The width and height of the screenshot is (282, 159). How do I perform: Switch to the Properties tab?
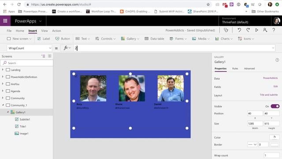coord(220,68)
